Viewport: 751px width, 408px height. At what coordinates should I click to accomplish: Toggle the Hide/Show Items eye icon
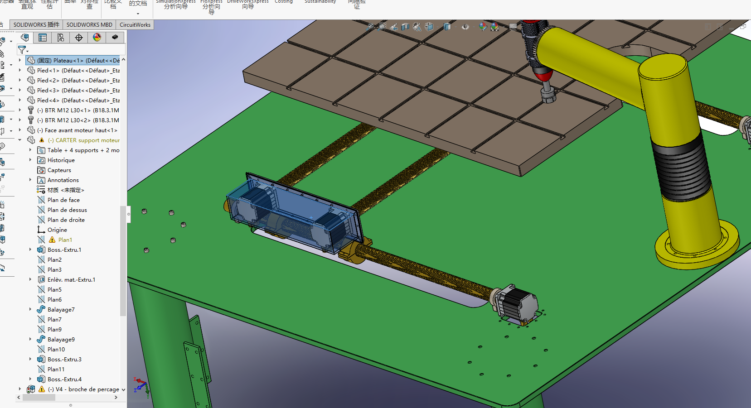[x=465, y=27]
